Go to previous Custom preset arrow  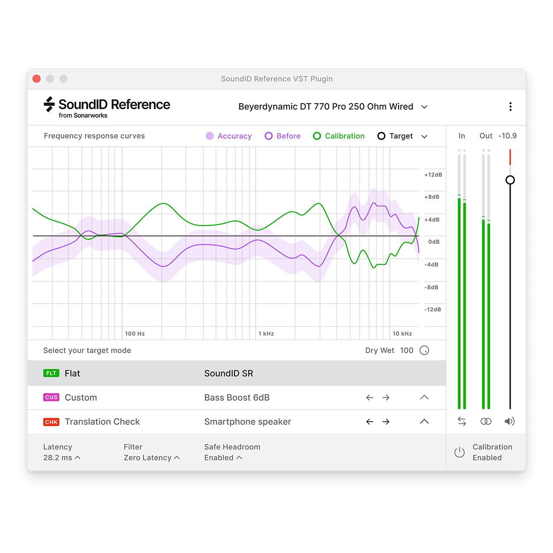tap(370, 398)
